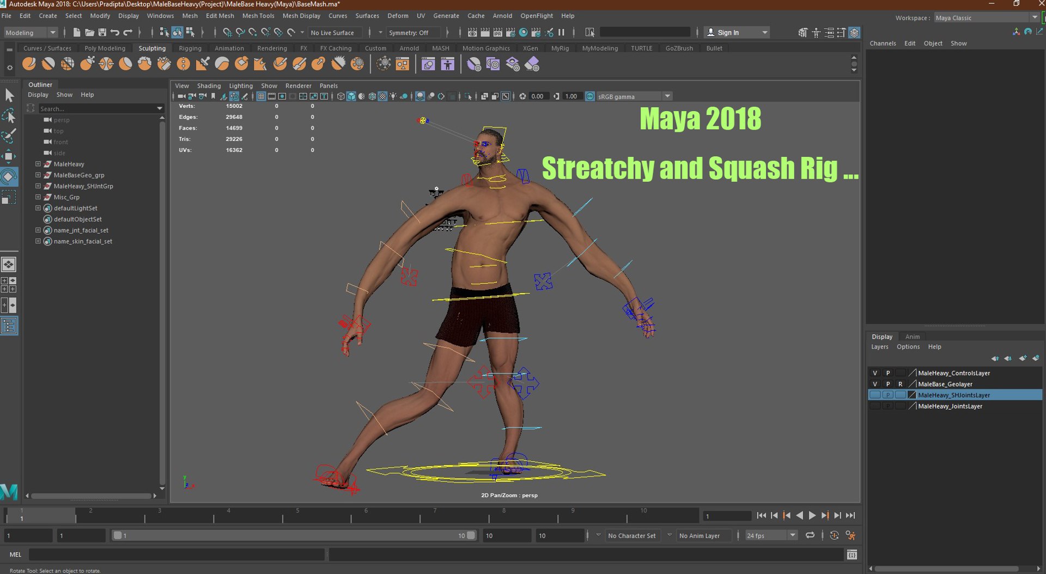Activate the Paint selection tool in toolbox

[x=9, y=136]
